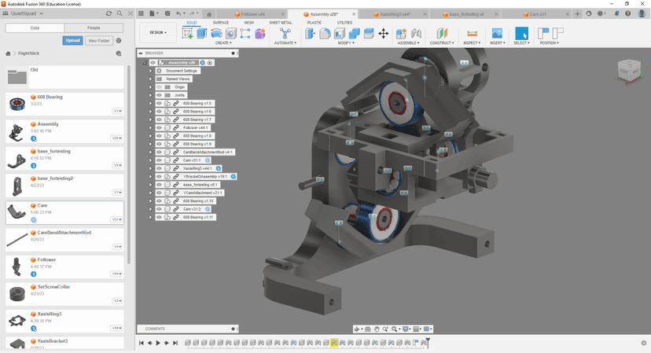Hide the Follower v44:1 component
Viewport: 651px width, 353px height.
tap(159, 127)
